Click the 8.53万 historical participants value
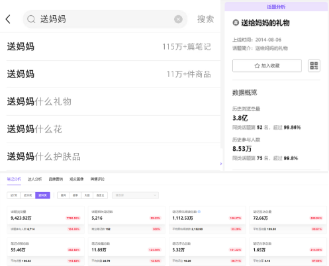The width and height of the screenshot is (329, 266). point(242,149)
